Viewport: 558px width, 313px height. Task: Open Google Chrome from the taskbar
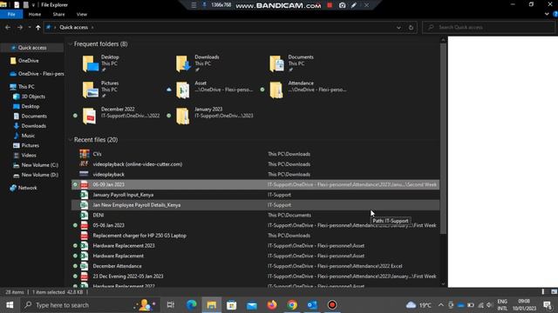(x=292, y=305)
